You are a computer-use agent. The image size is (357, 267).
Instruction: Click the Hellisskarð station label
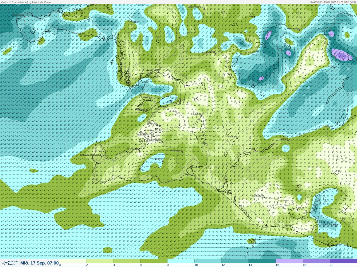(x=176, y=151)
